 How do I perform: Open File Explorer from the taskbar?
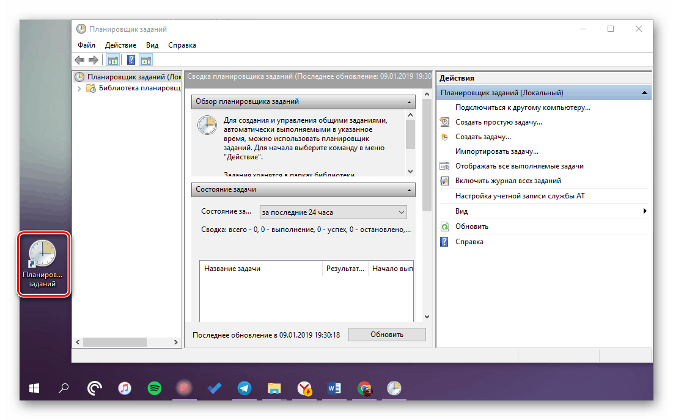pyautogui.click(x=274, y=389)
